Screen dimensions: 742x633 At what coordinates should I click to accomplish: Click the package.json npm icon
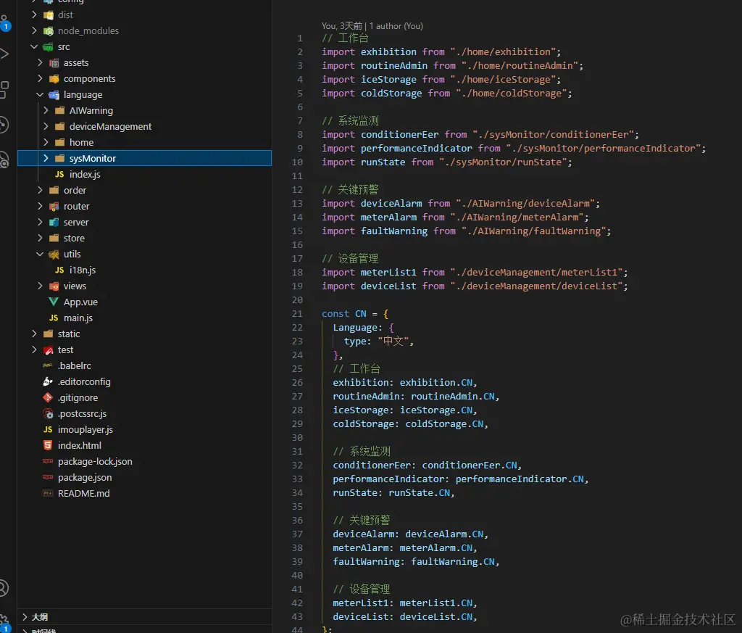tap(48, 477)
